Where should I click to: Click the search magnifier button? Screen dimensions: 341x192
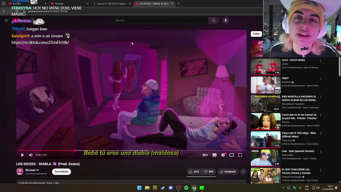[x=214, y=21]
